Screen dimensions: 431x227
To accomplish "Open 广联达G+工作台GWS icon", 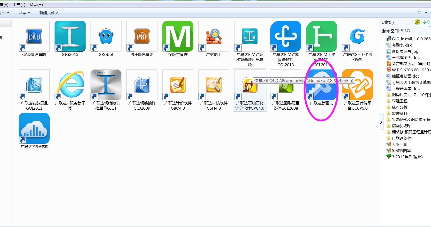I will click(358, 36).
